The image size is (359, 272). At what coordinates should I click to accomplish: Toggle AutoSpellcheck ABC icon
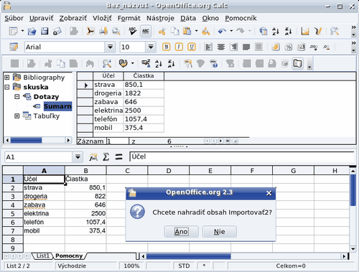[x=146, y=31]
